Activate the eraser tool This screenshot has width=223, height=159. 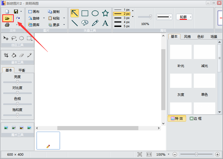pyautogui.click(x=22, y=55)
